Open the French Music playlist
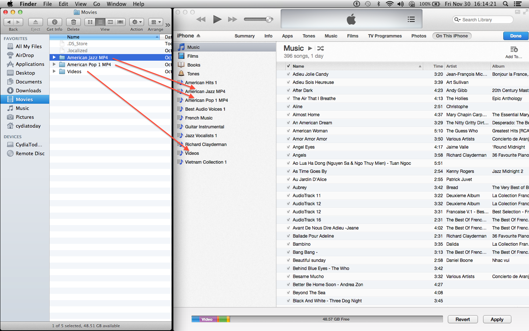Screen dimensions: 529x331 199,118
